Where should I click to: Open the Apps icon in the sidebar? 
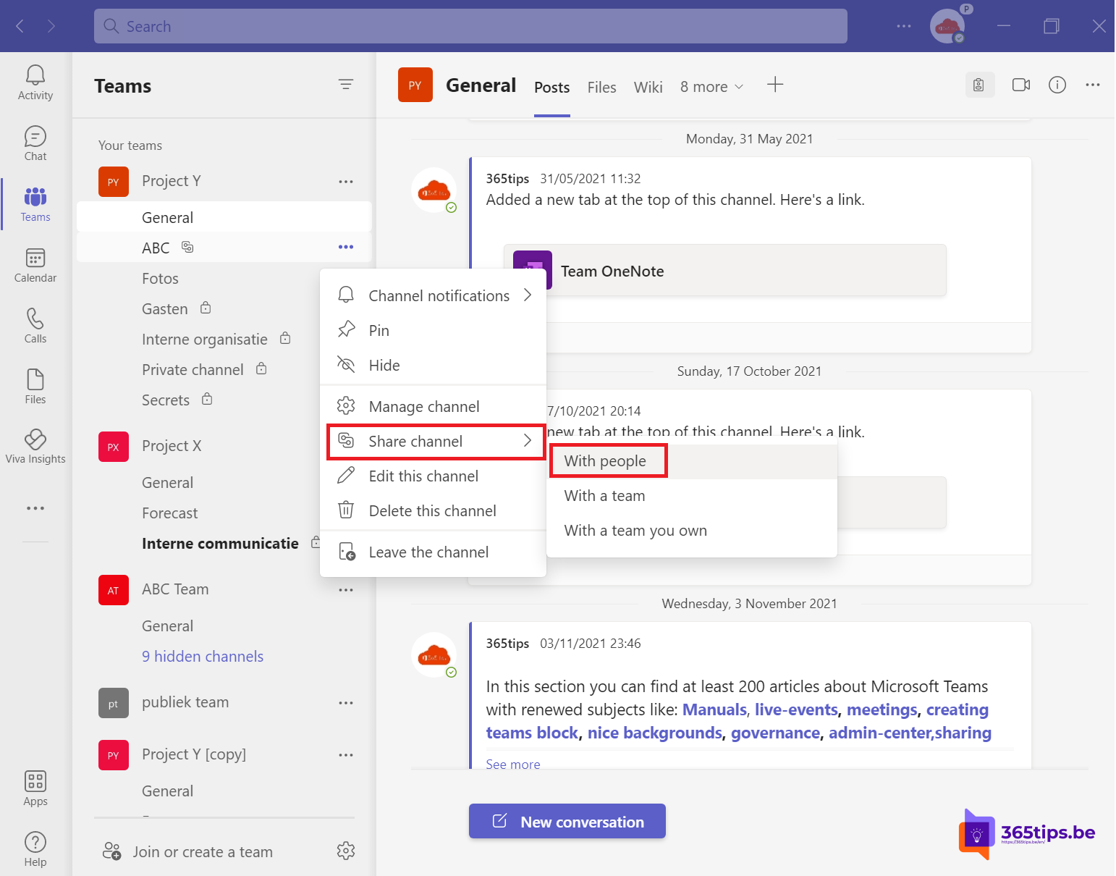(x=35, y=787)
